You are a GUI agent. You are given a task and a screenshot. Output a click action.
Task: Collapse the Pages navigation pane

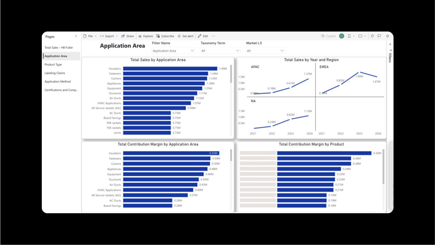coord(76,36)
